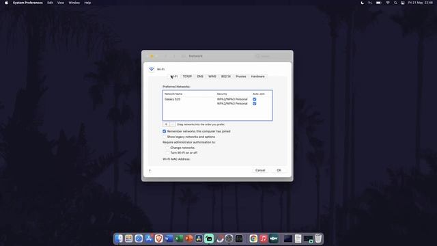Open the Edit menu

point(50,3)
